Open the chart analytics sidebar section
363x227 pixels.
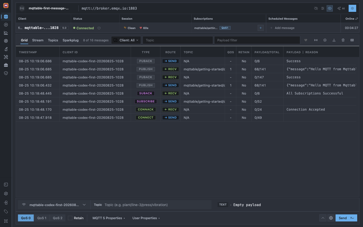[6, 33]
